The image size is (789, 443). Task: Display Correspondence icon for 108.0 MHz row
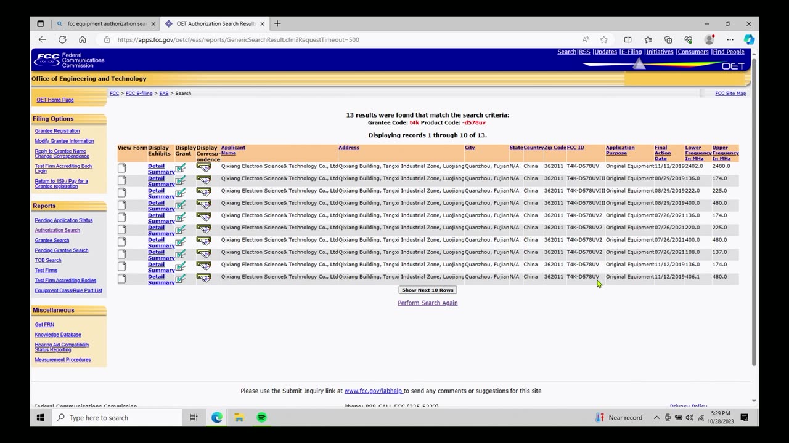tap(203, 253)
